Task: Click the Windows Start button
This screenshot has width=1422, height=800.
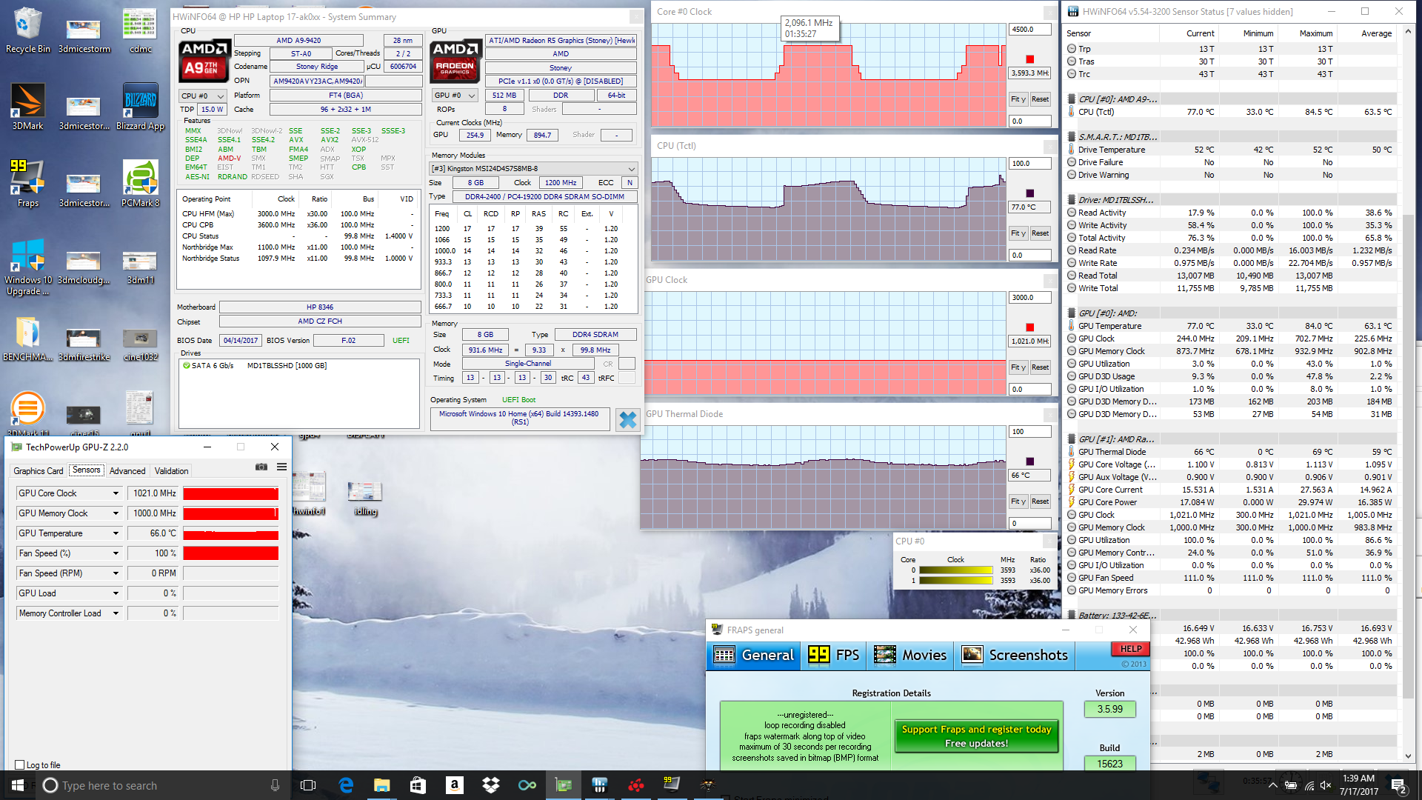Action: point(17,785)
